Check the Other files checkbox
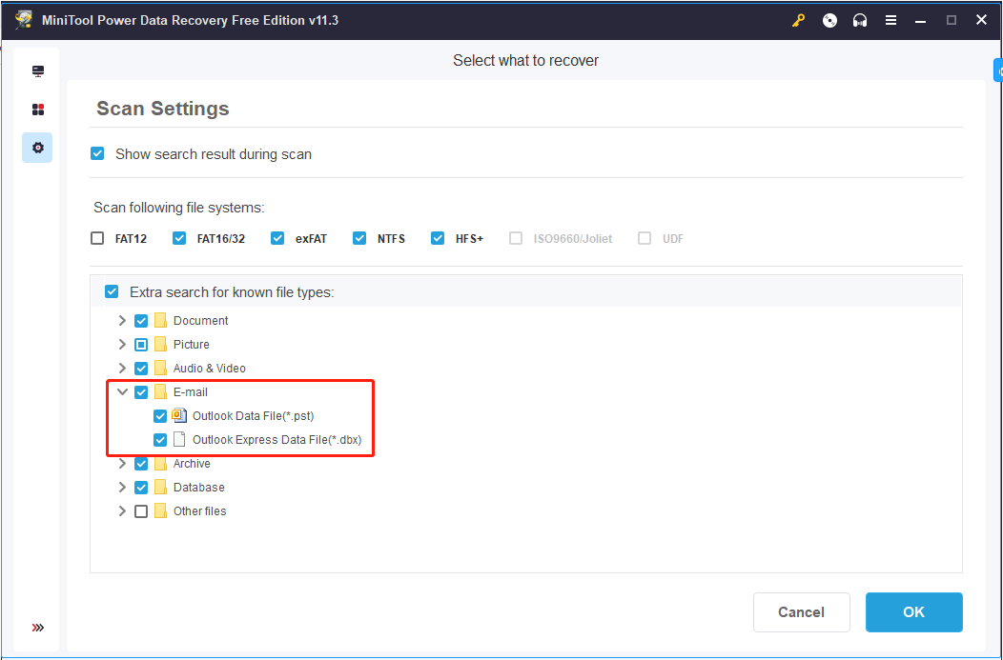The width and height of the screenshot is (1003, 660). click(x=141, y=511)
